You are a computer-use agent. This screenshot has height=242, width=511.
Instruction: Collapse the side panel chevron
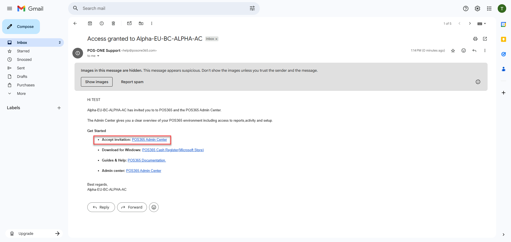click(x=504, y=235)
